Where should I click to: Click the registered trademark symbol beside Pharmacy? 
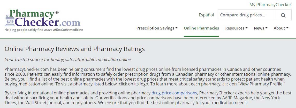click(x=57, y=13)
